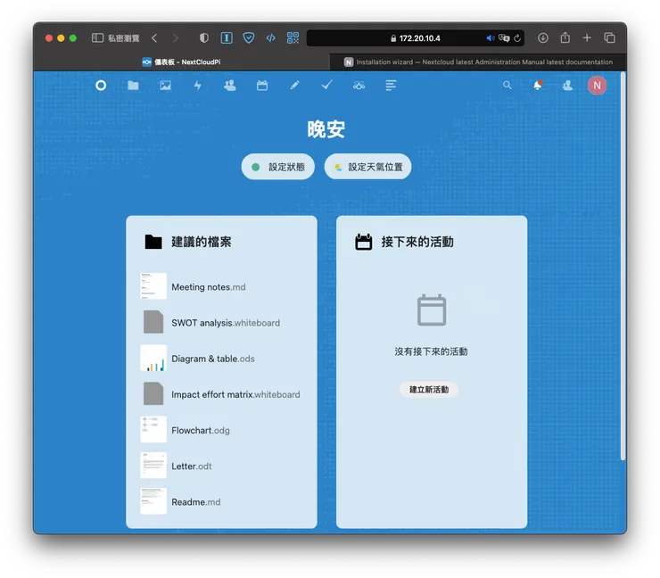Click the QR code extension icon
Viewport: 660px width, 578px height.
tap(293, 37)
